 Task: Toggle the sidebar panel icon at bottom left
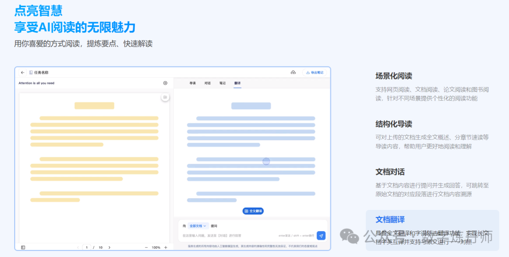(23, 247)
